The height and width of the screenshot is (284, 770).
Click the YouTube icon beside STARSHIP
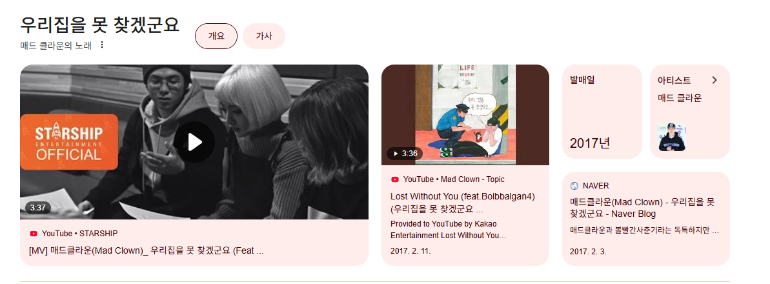pyautogui.click(x=34, y=234)
